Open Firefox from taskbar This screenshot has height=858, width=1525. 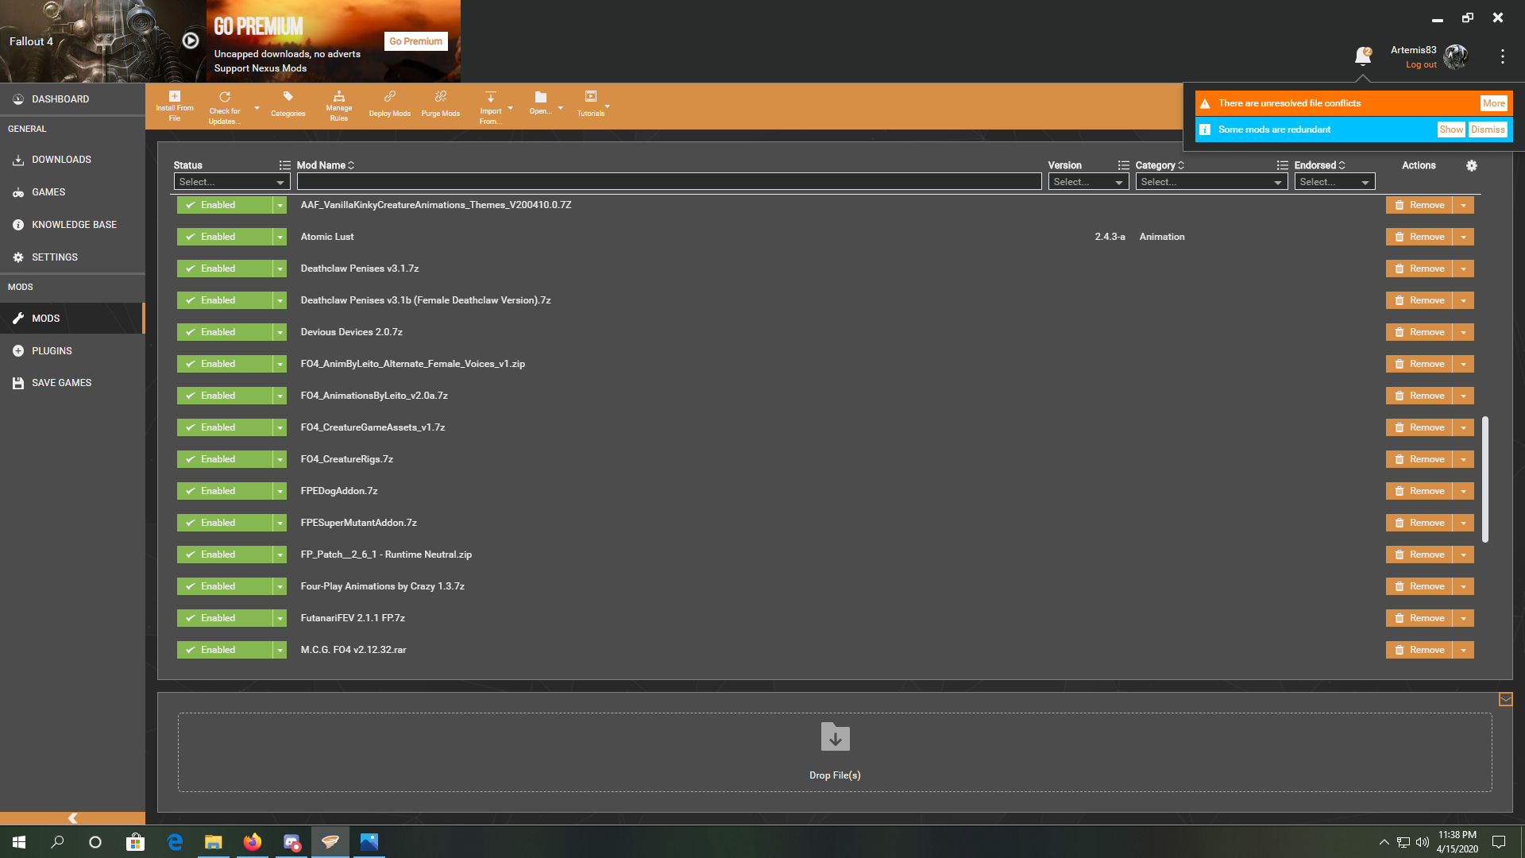(x=253, y=842)
